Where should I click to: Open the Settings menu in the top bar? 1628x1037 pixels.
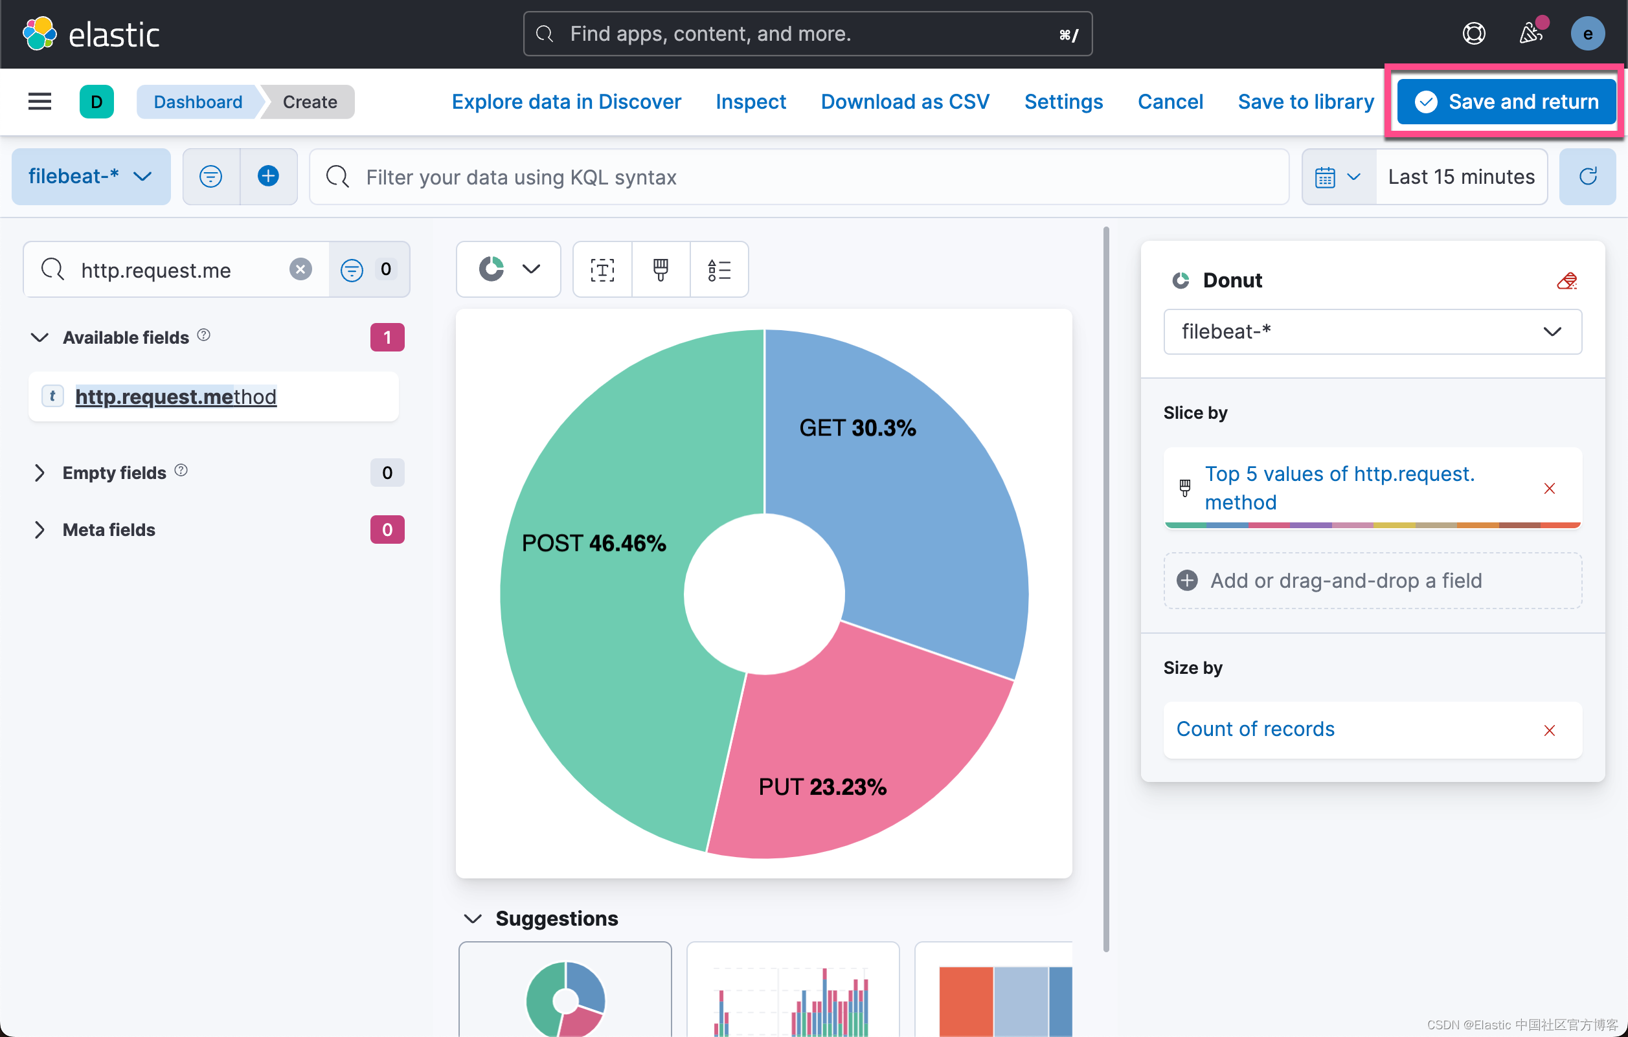pos(1063,102)
